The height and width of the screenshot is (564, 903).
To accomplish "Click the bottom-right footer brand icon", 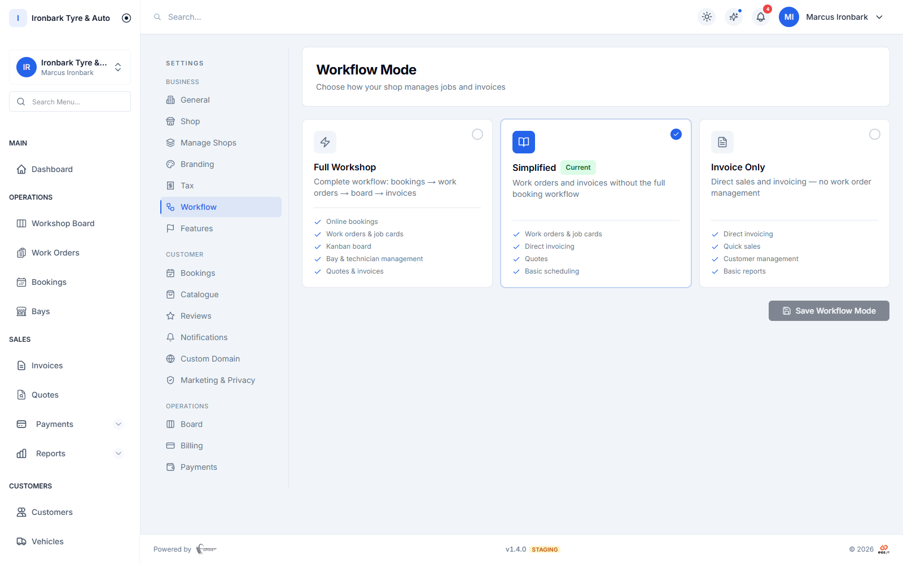I will (x=884, y=549).
